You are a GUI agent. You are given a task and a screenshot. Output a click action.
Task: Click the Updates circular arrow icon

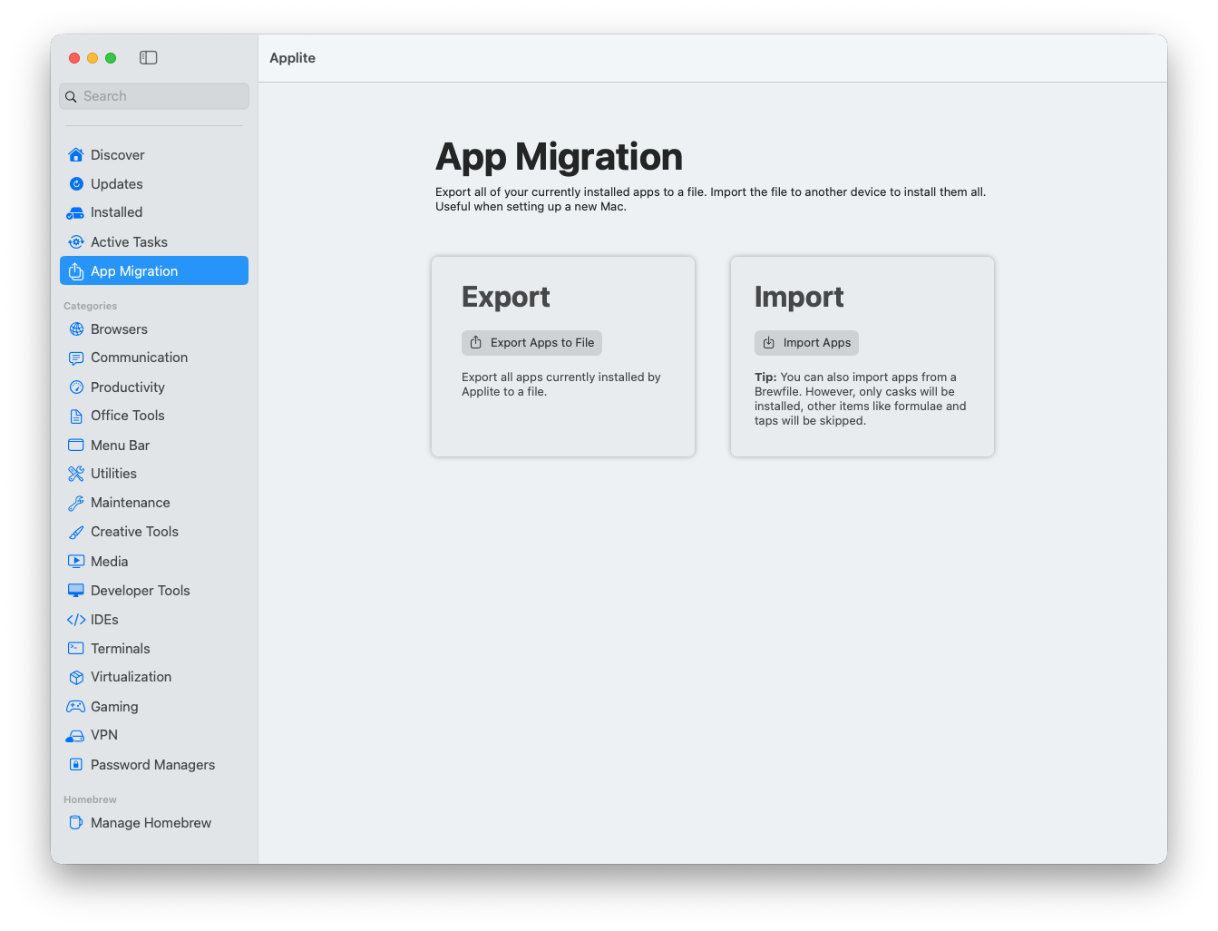(x=76, y=184)
